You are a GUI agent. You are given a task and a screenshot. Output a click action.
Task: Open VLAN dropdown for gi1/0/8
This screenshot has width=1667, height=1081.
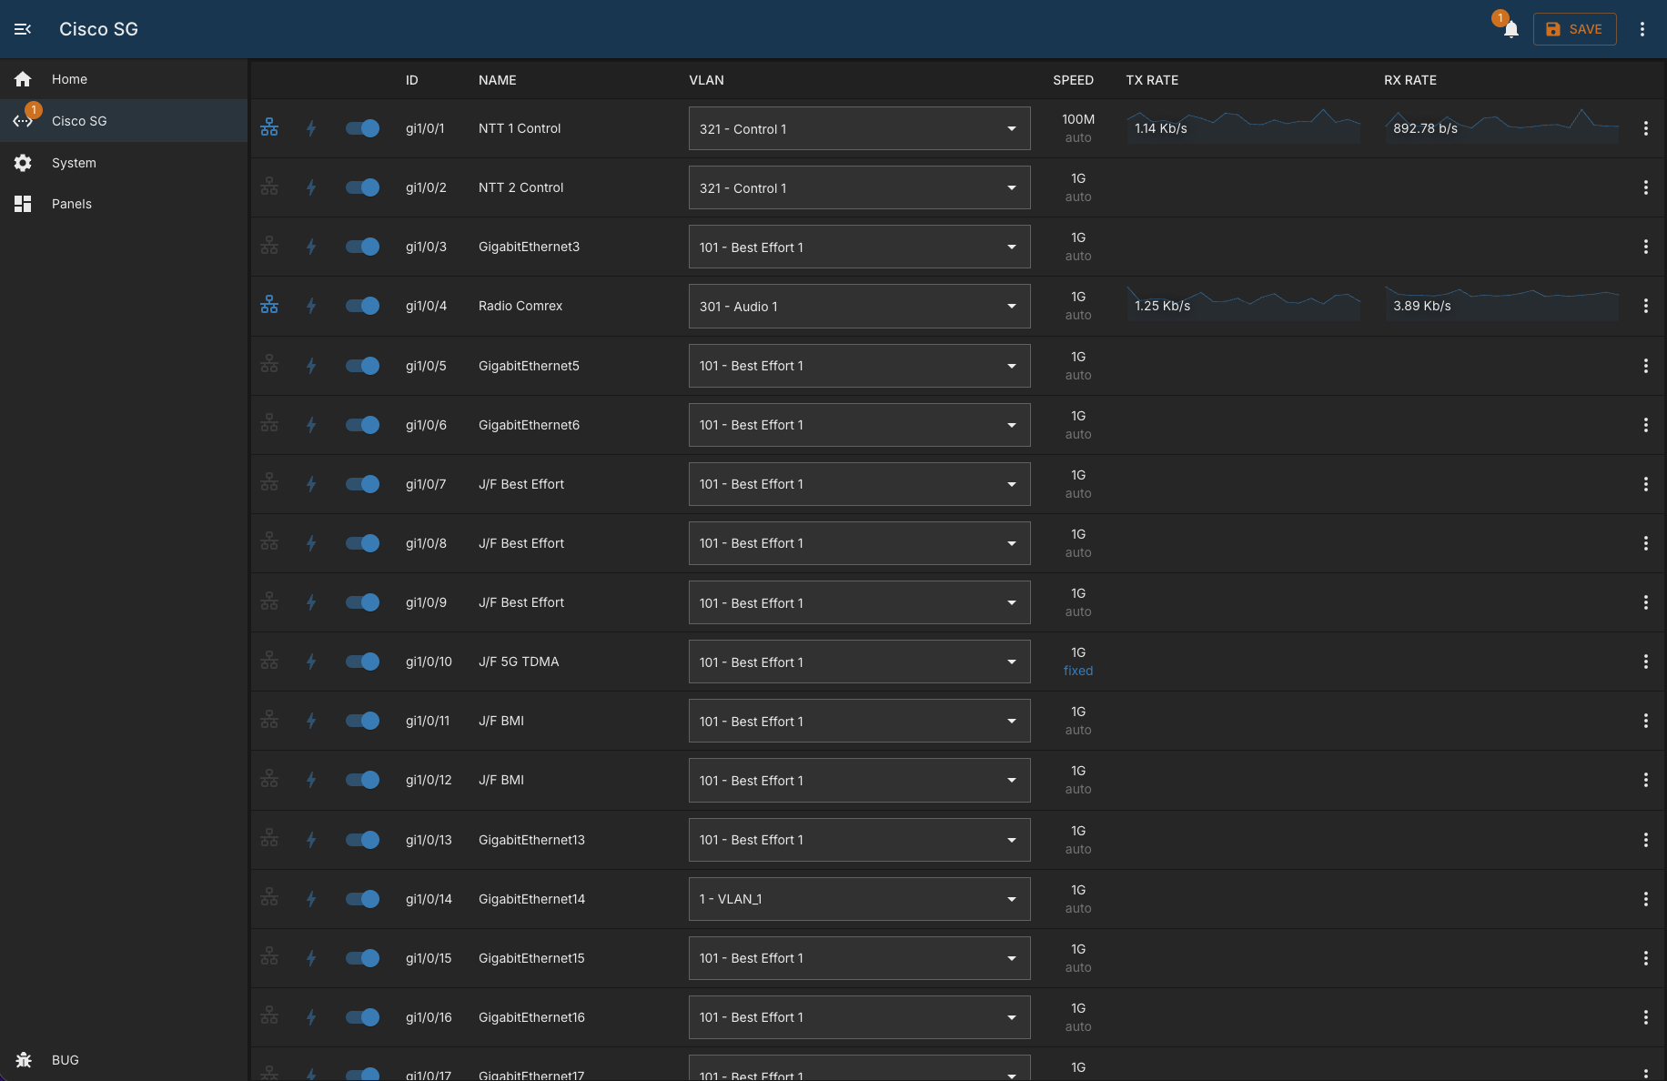click(x=859, y=543)
